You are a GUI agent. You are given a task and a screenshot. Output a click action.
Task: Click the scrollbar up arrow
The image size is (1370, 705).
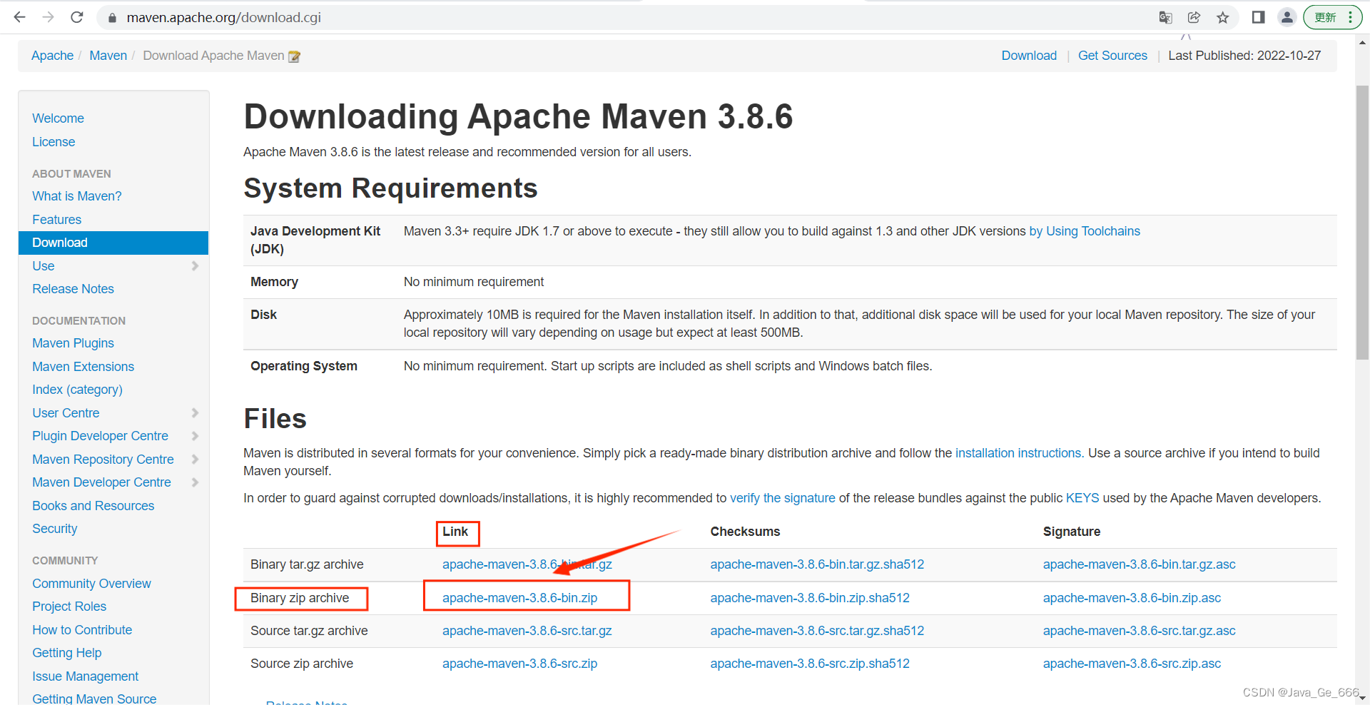tap(1362, 42)
